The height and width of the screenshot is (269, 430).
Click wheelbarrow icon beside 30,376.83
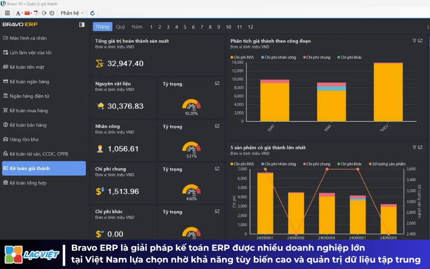click(101, 106)
